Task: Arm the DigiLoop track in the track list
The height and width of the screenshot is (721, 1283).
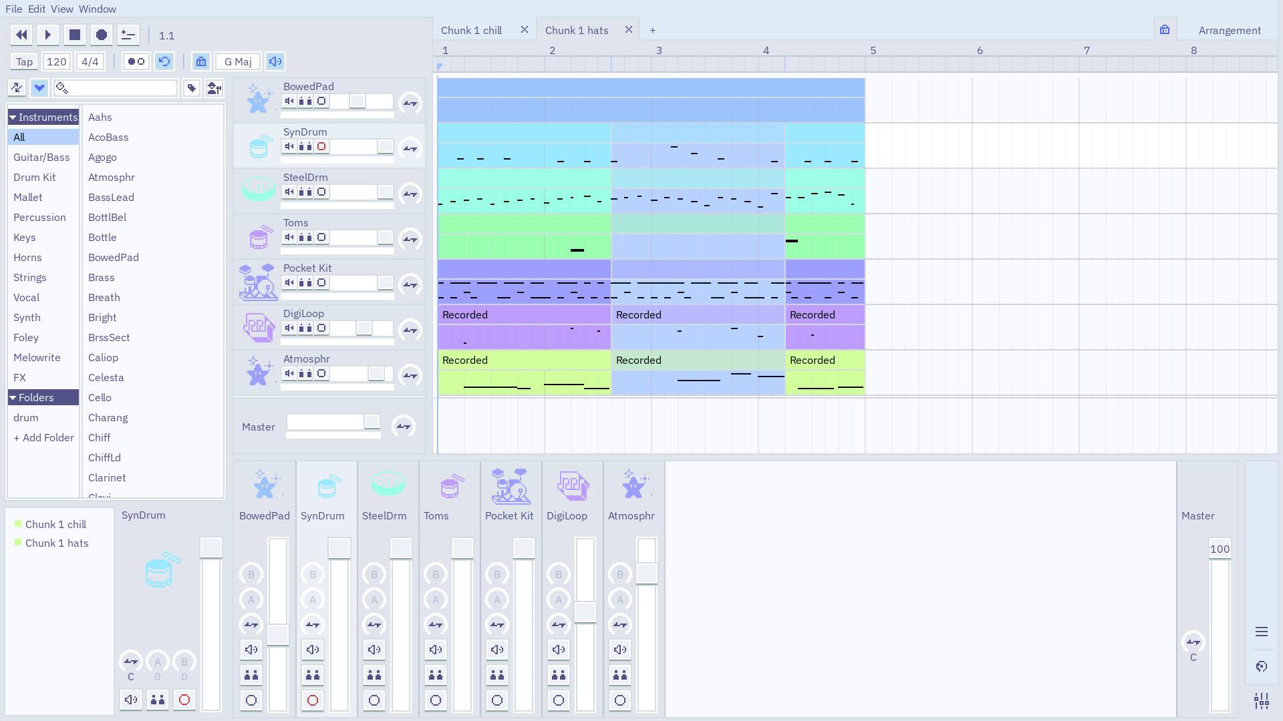Action: coord(321,328)
